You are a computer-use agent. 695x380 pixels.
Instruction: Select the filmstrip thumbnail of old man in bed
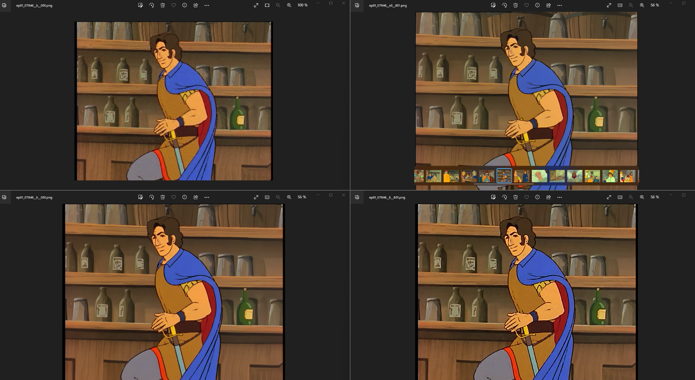539,176
